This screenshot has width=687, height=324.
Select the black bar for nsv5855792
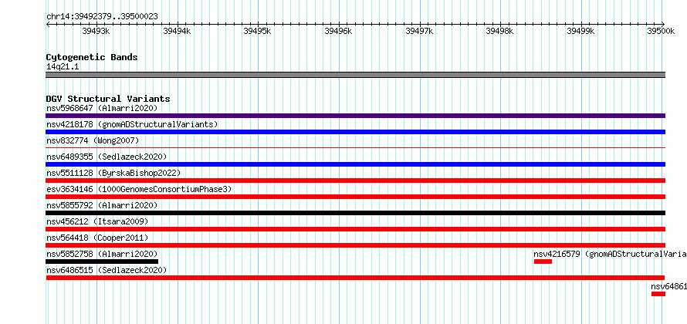[x=355, y=213]
